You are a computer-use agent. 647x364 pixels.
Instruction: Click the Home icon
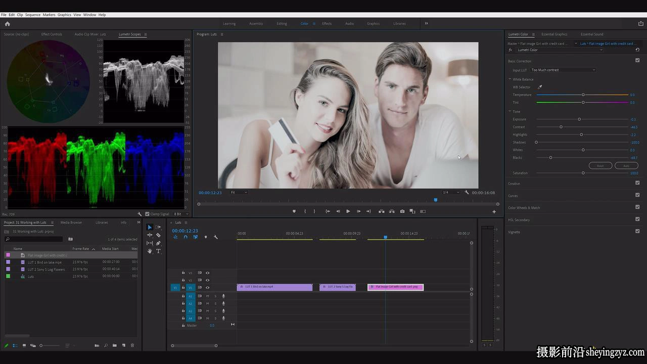pyautogui.click(x=7, y=23)
